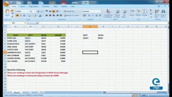172x97 pixels.
Task: Toggle Top Align for cells
Action: click(x=47, y=11)
